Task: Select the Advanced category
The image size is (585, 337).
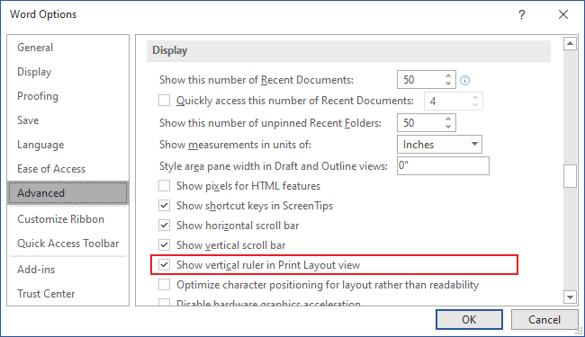Action: [67, 193]
